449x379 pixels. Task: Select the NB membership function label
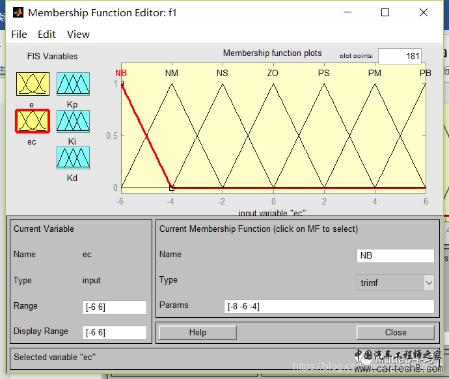[121, 73]
